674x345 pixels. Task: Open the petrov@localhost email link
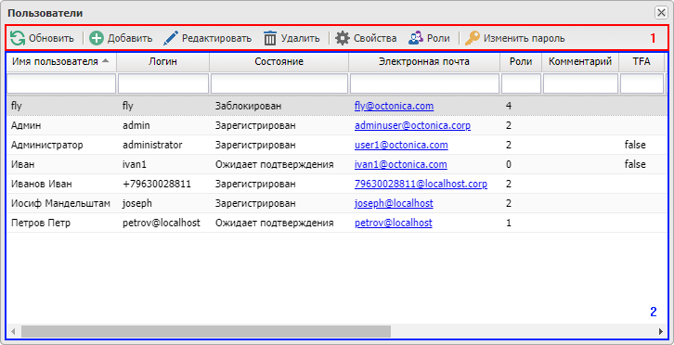click(394, 223)
